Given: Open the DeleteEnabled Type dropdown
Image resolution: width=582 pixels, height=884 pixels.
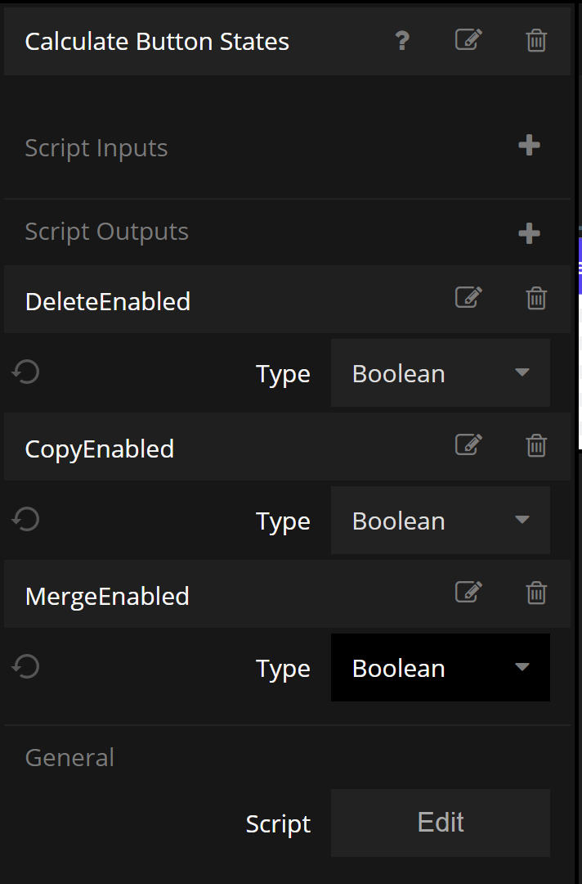Looking at the screenshot, I should click(440, 373).
